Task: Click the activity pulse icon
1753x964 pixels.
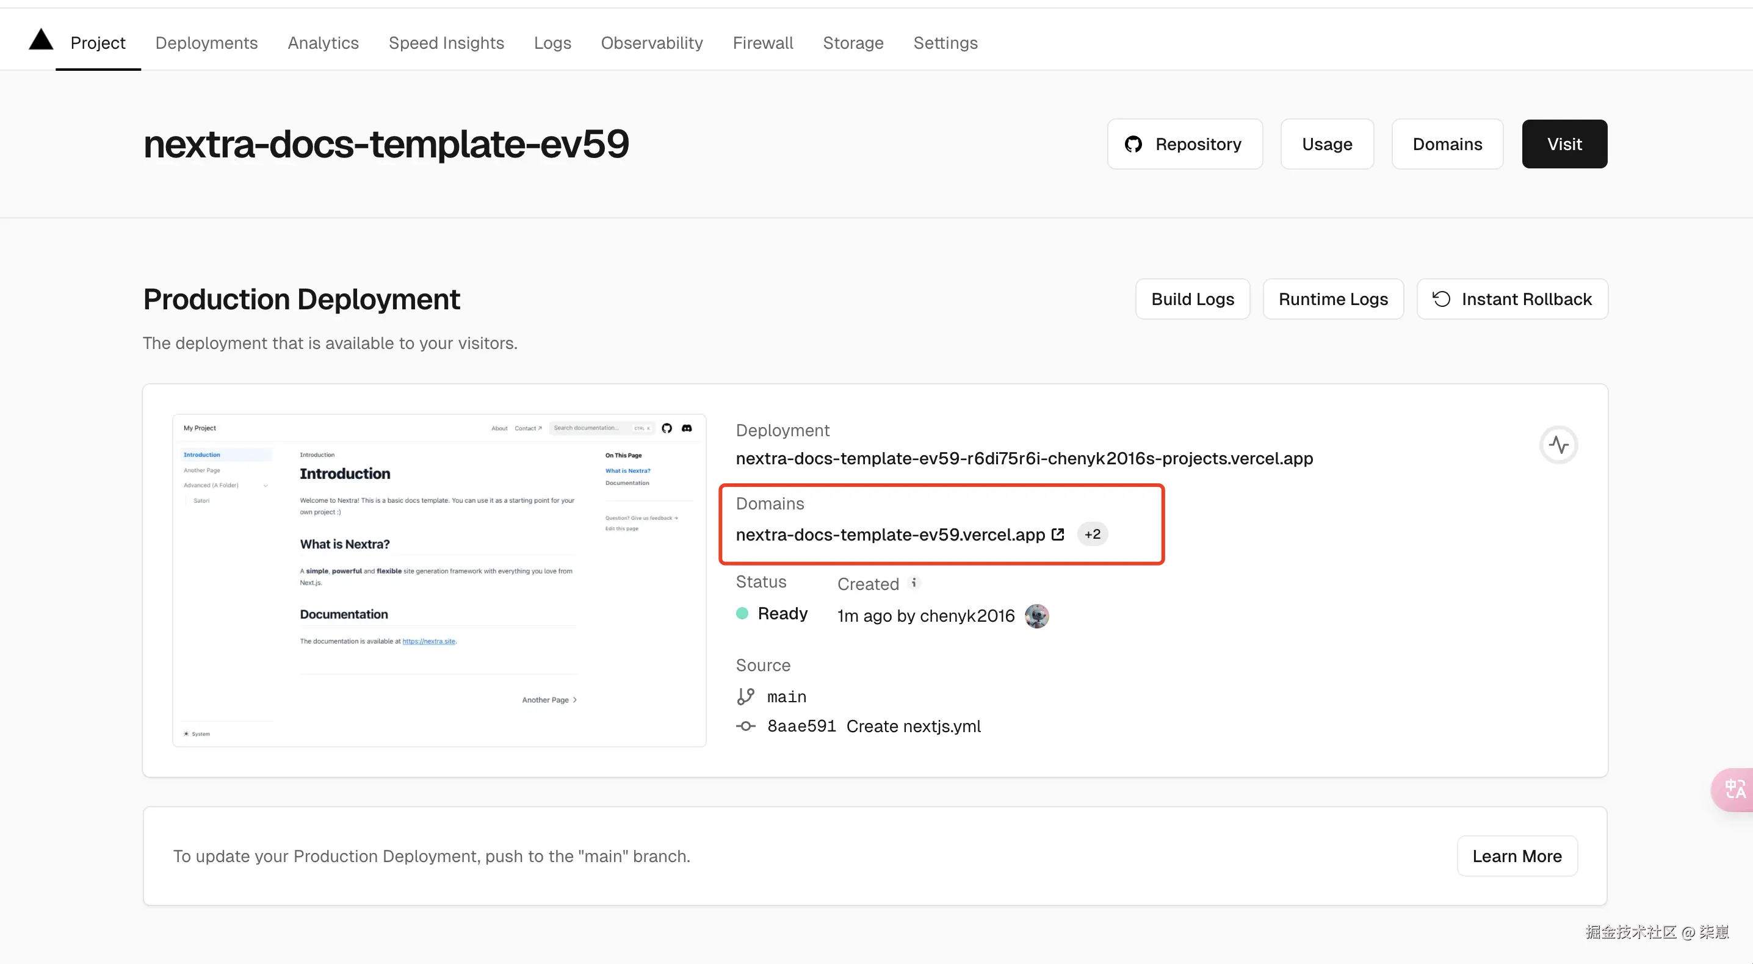Action: [1558, 445]
